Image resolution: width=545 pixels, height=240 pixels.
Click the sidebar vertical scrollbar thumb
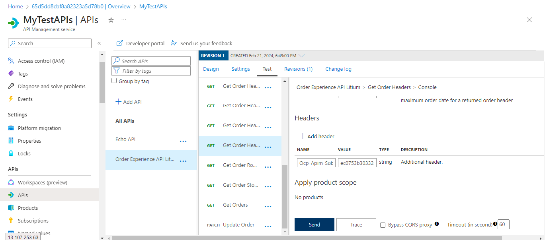pos(102,82)
